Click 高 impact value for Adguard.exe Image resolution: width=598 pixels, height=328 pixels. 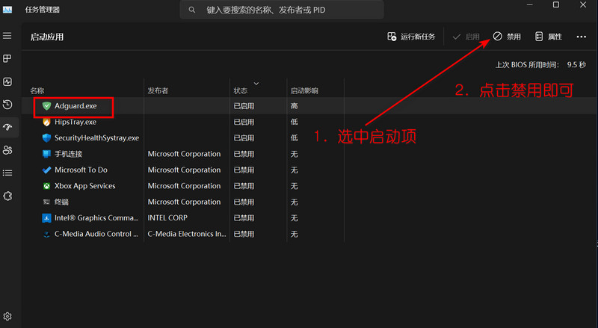click(294, 106)
